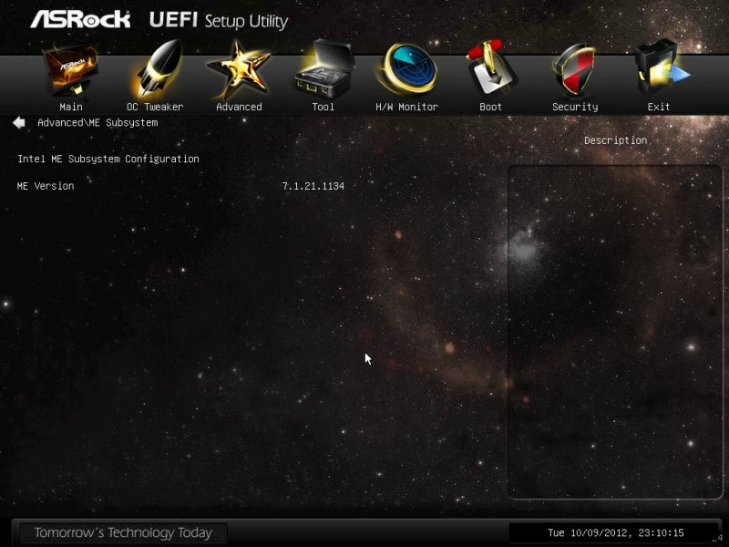Switch to the Advanced tab label

coord(239,107)
